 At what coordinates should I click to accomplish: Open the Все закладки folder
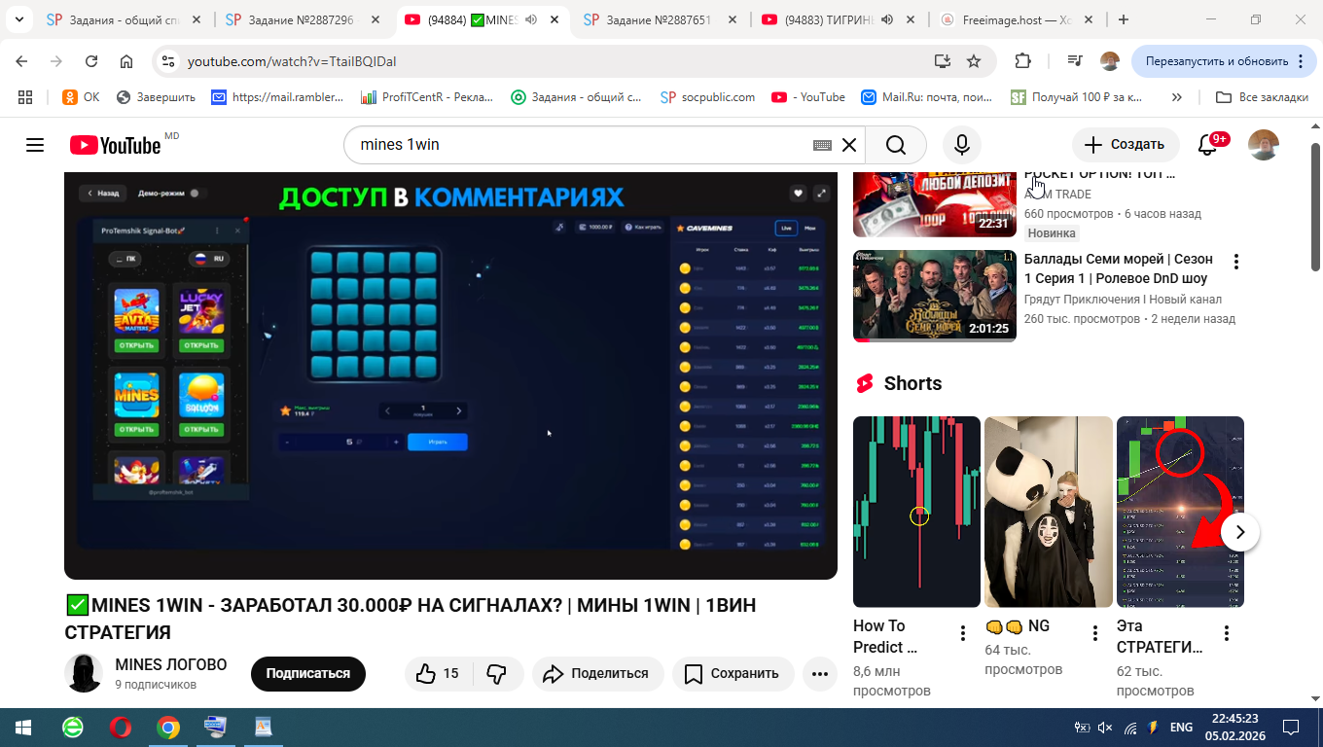(x=1262, y=97)
